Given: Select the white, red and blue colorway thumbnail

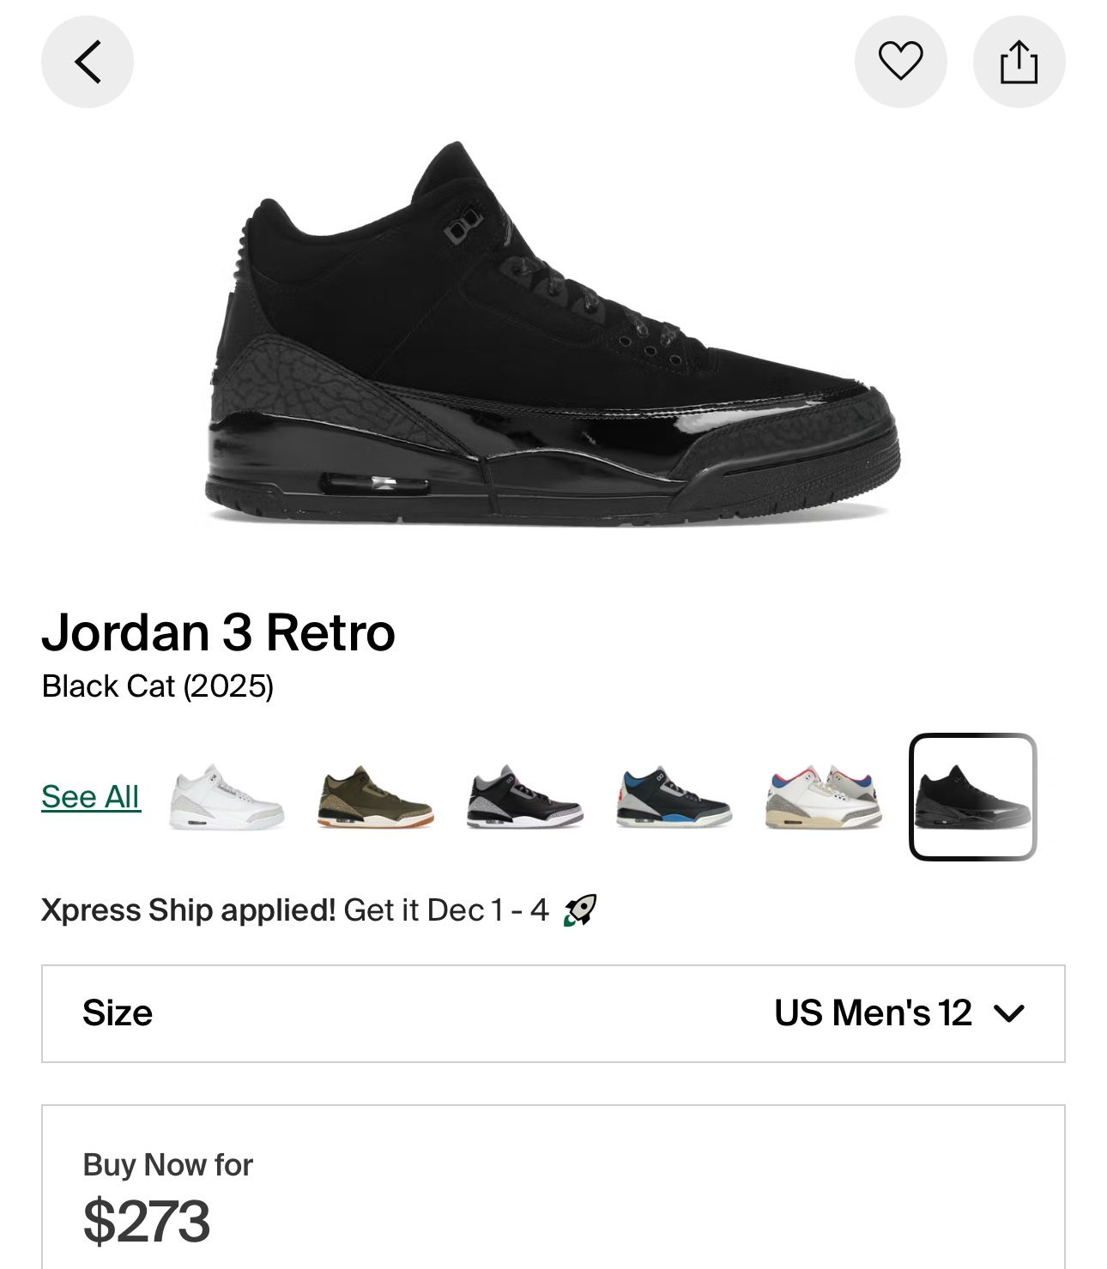Looking at the screenshot, I should click(x=824, y=797).
